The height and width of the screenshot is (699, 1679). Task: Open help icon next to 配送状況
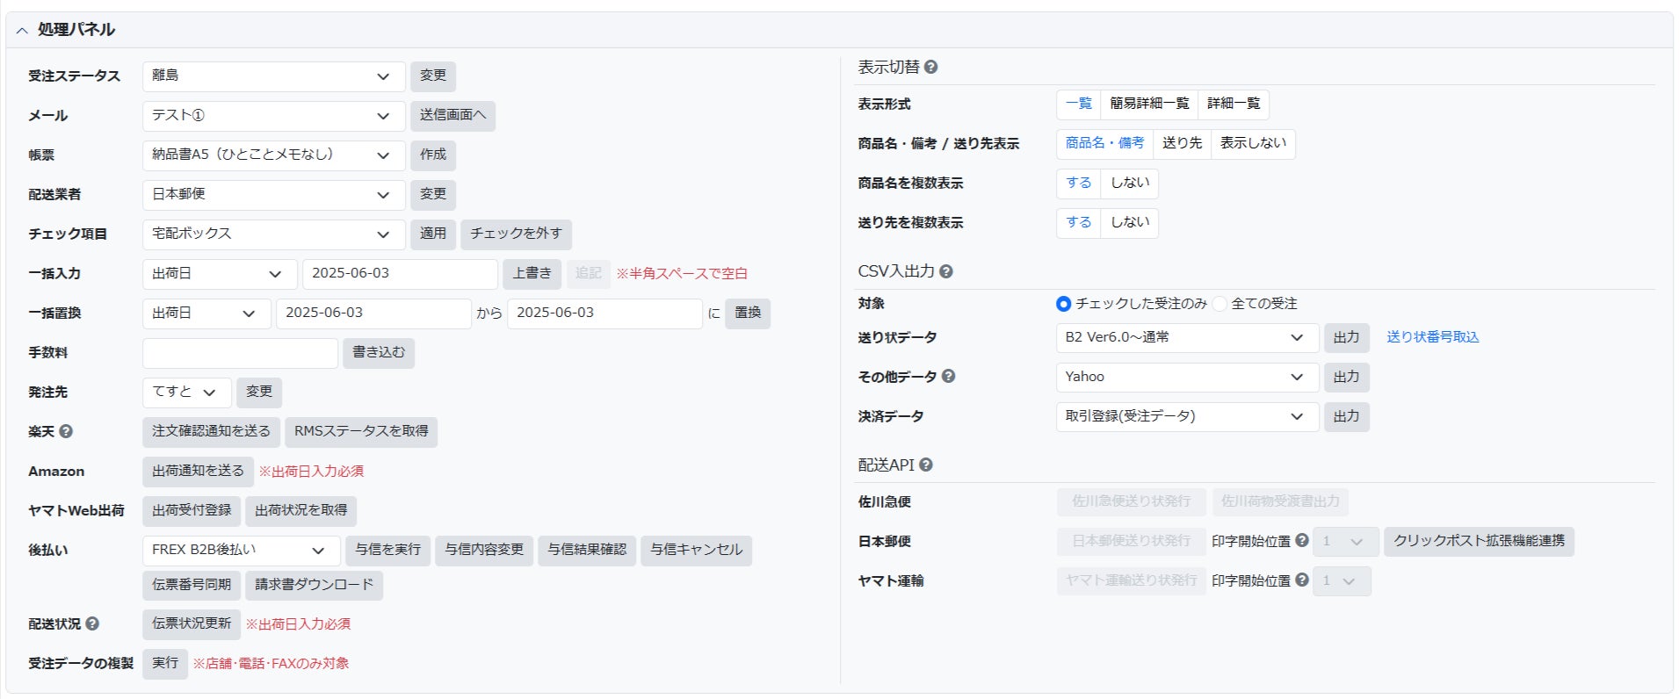click(x=92, y=623)
